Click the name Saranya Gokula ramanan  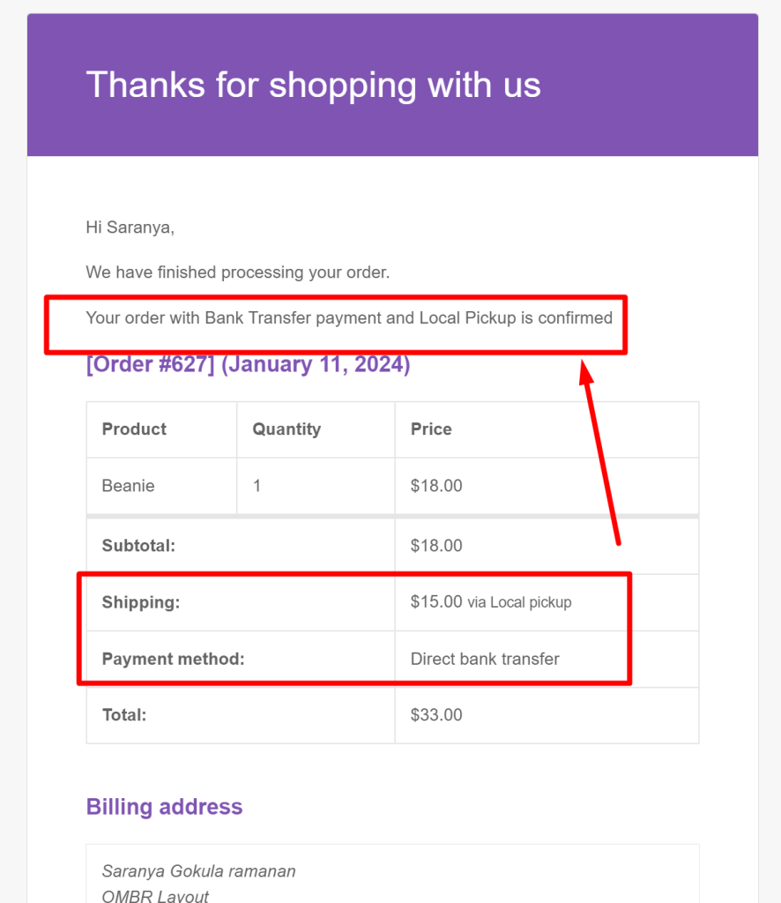point(198,871)
